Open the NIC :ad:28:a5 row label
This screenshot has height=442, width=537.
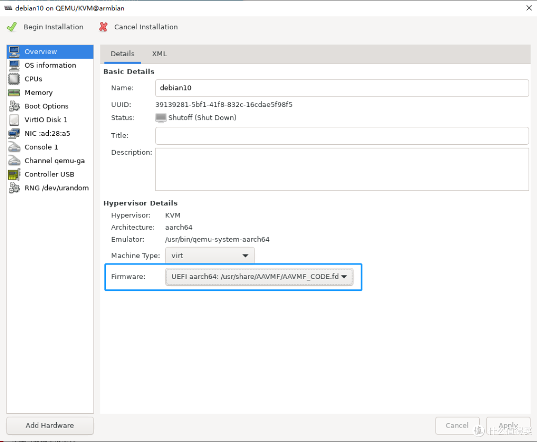pyautogui.click(x=47, y=134)
